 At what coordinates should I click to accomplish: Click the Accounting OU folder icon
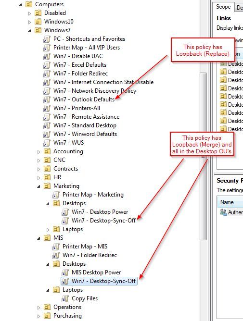47,151
